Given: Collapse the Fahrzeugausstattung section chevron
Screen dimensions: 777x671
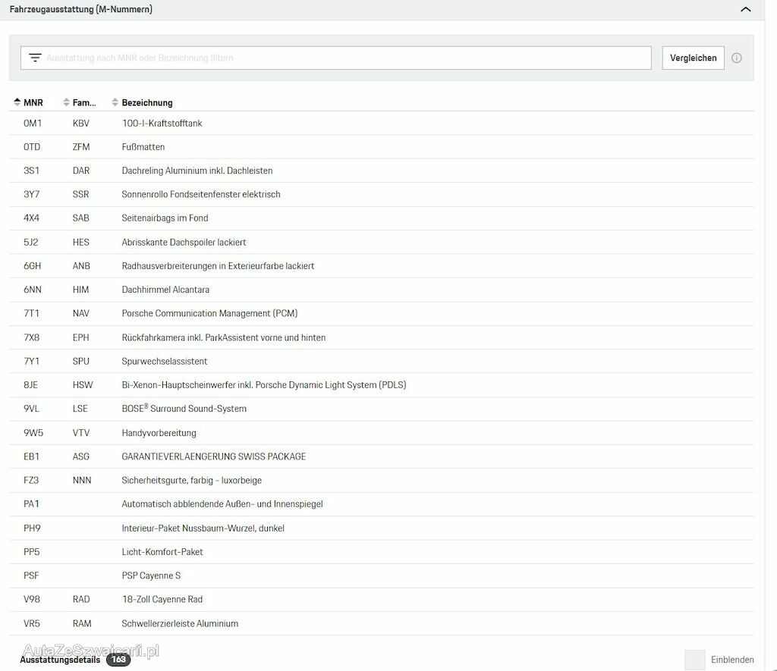Looking at the screenshot, I should (x=745, y=10).
